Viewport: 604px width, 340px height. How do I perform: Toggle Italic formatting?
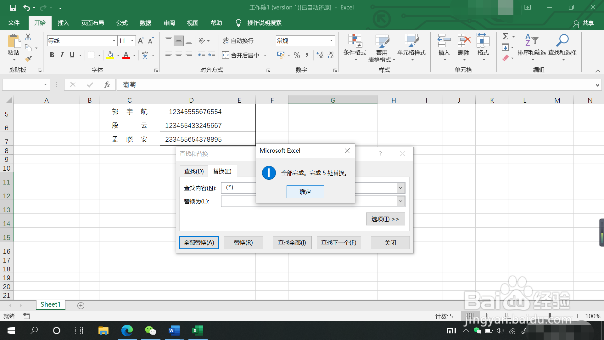point(62,55)
